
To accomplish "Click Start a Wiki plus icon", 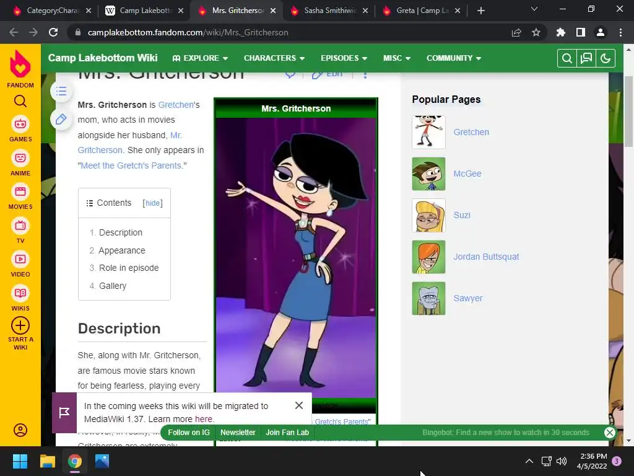I will (x=20, y=325).
